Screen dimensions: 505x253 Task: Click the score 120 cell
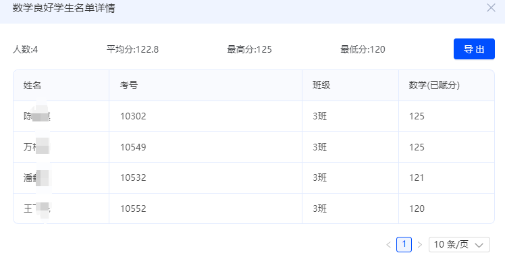coord(446,208)
